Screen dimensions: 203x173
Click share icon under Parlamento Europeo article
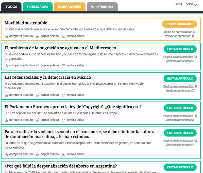[6, 120]
